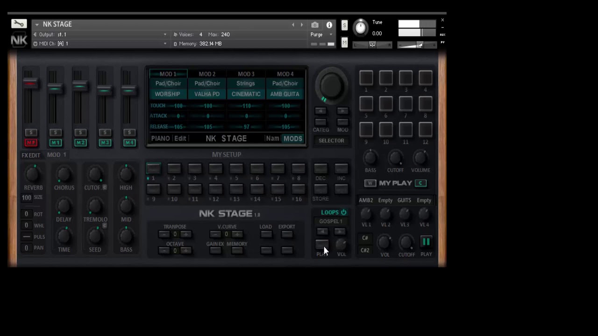Click the next loop arrow under GOSPEL 1
Image resolution: width=598 pixels, height=336 pixels.
tap(340, 231)
